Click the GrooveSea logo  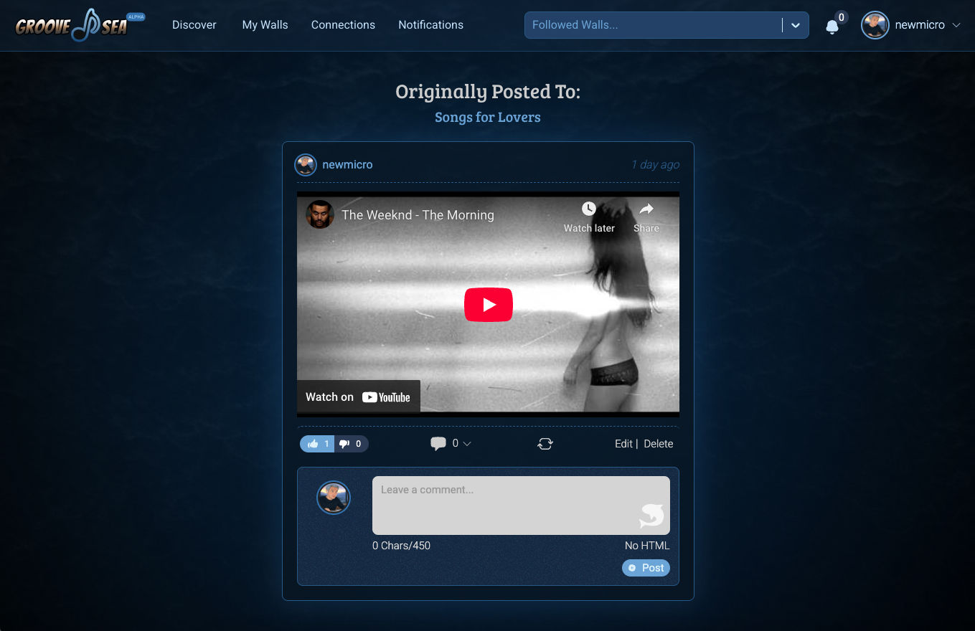tap(80, 25)
